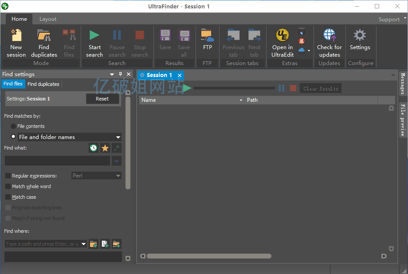Click the add folder icon under Find where

click(x=94, y=244)
